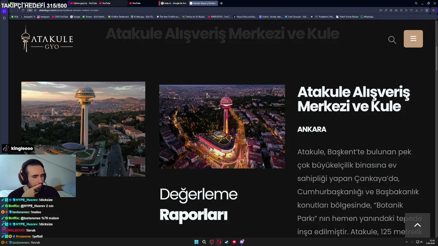Open the hamburger menu button
The height and width of the screenshot is (246, 438).
pos(413,39)
